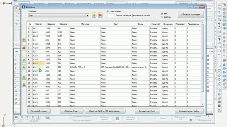Add a new template with green plus icon
227x127 pixels.
click(94, 15)
